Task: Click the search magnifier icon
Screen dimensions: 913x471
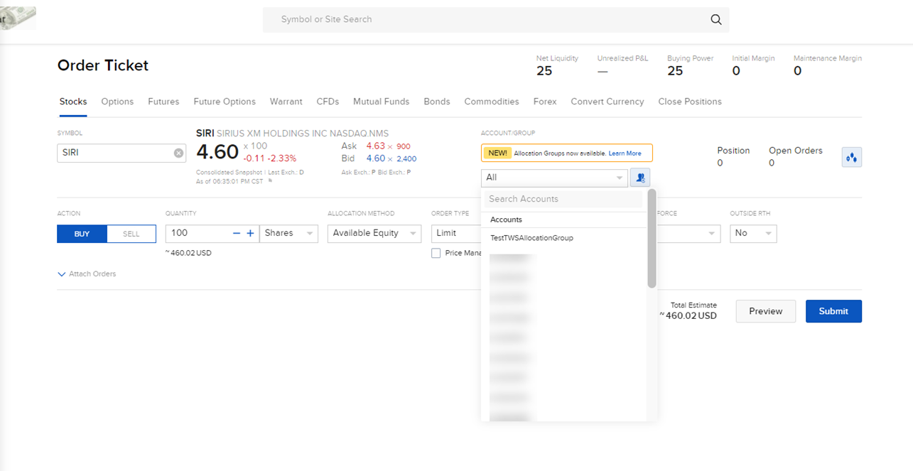Action: 716,19
